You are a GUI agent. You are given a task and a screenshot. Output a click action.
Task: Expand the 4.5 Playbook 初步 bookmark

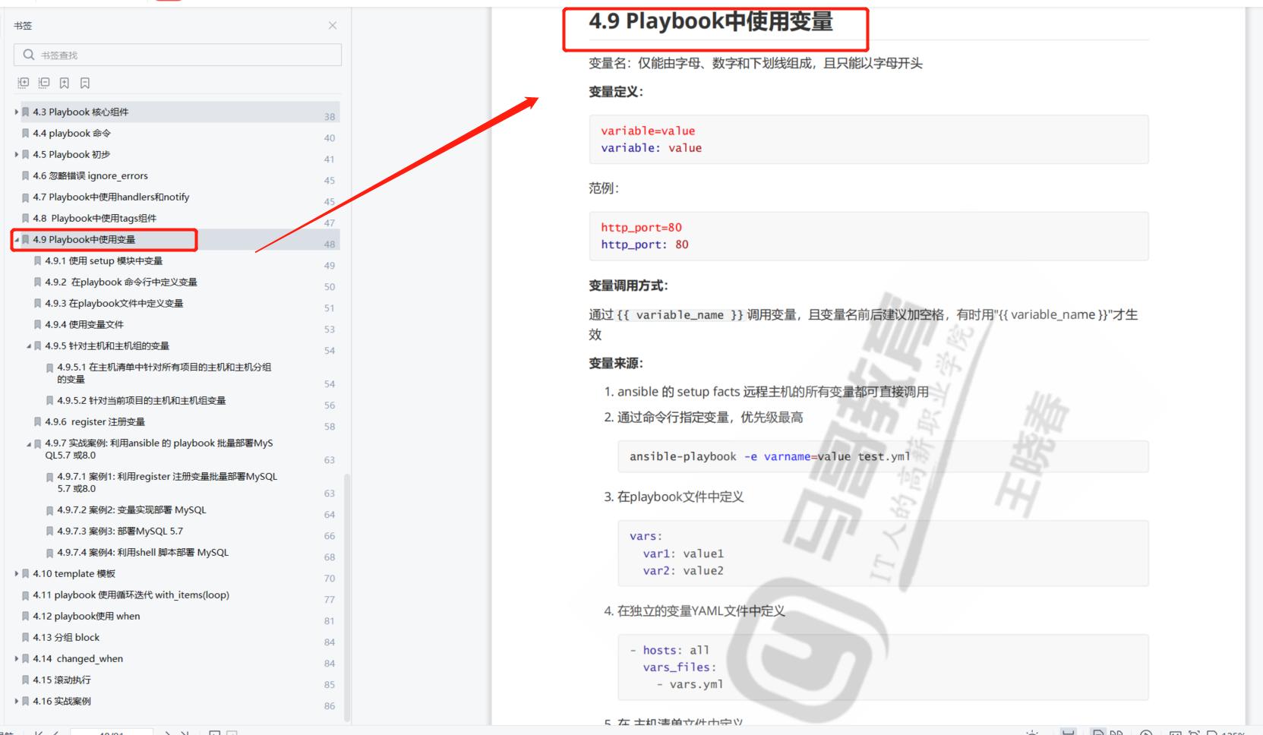(x=17, y=155)
